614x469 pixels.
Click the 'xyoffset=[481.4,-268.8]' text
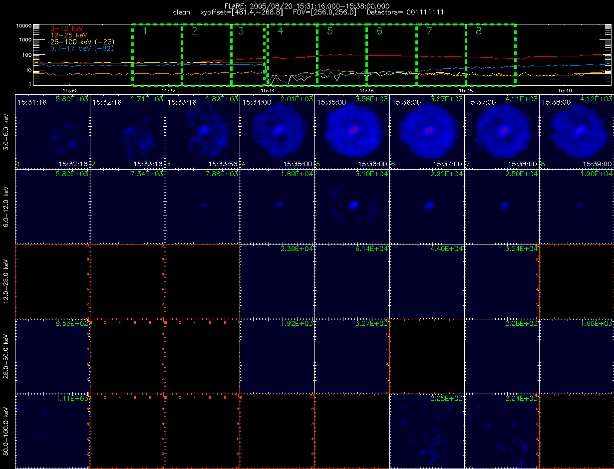pos(241,12)
